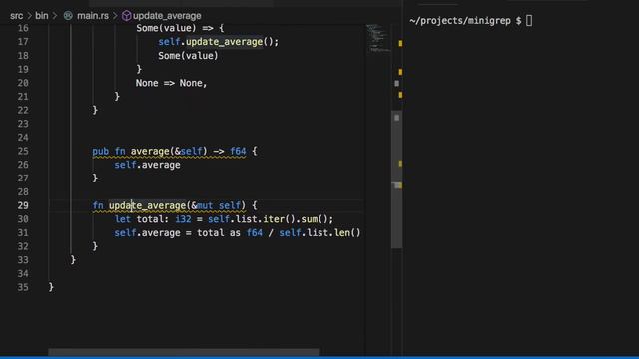Click the vertical editor scrollbar thumb

pos(397,179)
